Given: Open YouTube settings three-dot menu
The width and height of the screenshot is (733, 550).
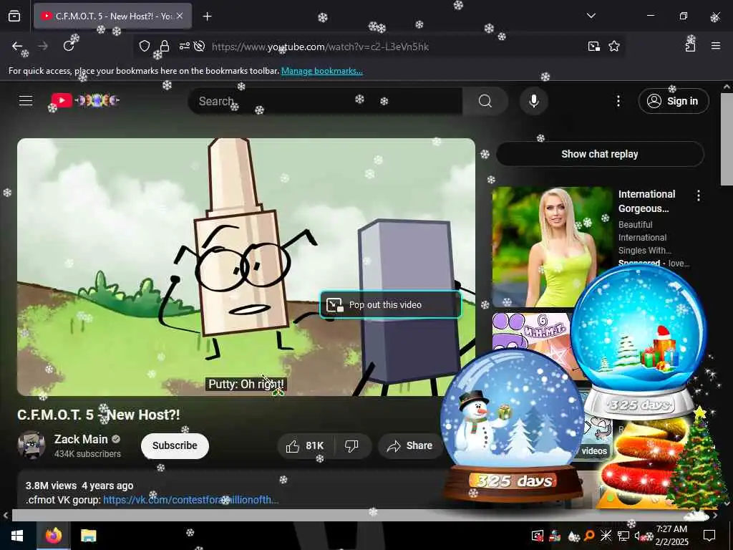Looking at the screenshot, I should (x=618, y=101).
